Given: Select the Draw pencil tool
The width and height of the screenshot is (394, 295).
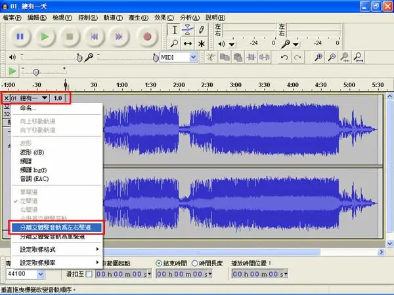Looking at the screenshot, I should pyautogui.click(x=201, y=29).
